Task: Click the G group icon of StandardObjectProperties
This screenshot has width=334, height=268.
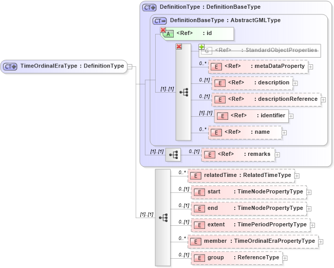Action: [207, 51]
